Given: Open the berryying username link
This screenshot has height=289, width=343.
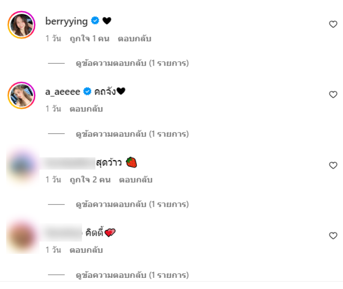Looking at the screenshot, I should click(66, 21).
